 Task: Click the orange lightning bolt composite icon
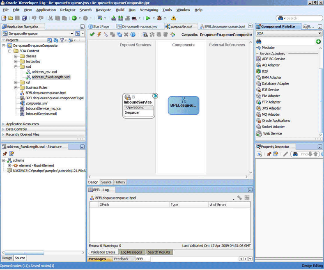click(x=99, y=34)
